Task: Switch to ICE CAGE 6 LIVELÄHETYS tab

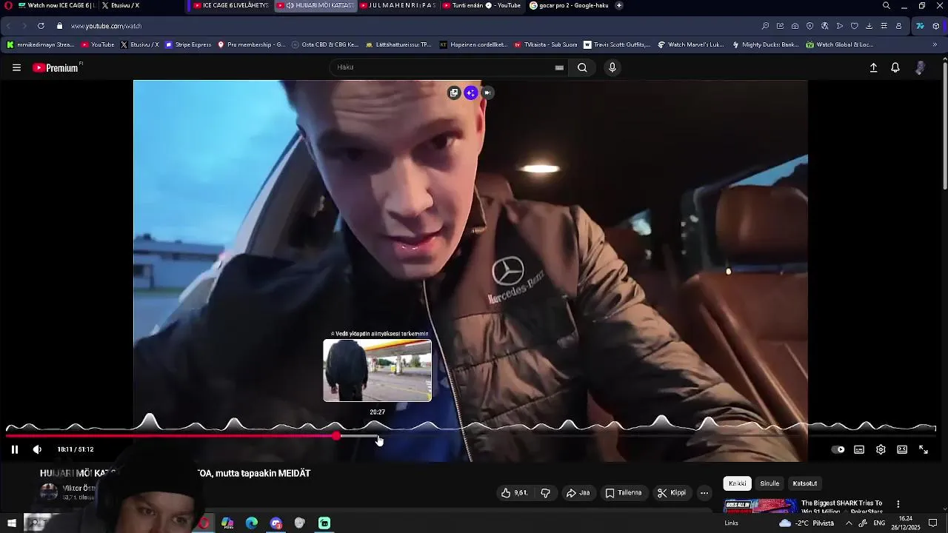Action: pos(231,5)
